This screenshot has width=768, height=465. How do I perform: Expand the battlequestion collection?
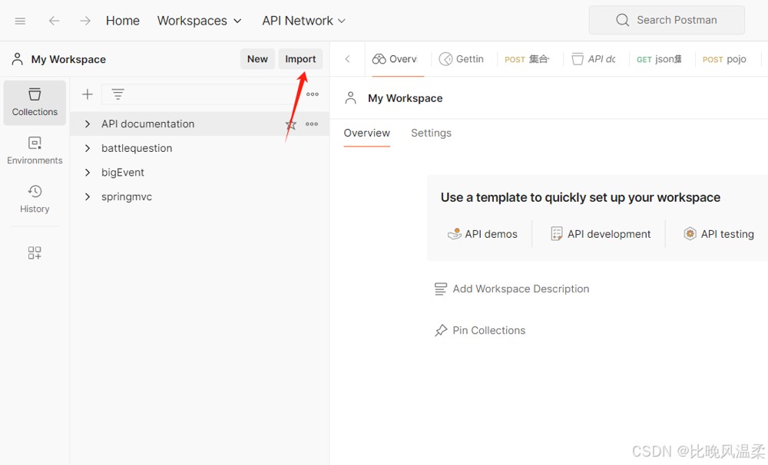(88, 148)
